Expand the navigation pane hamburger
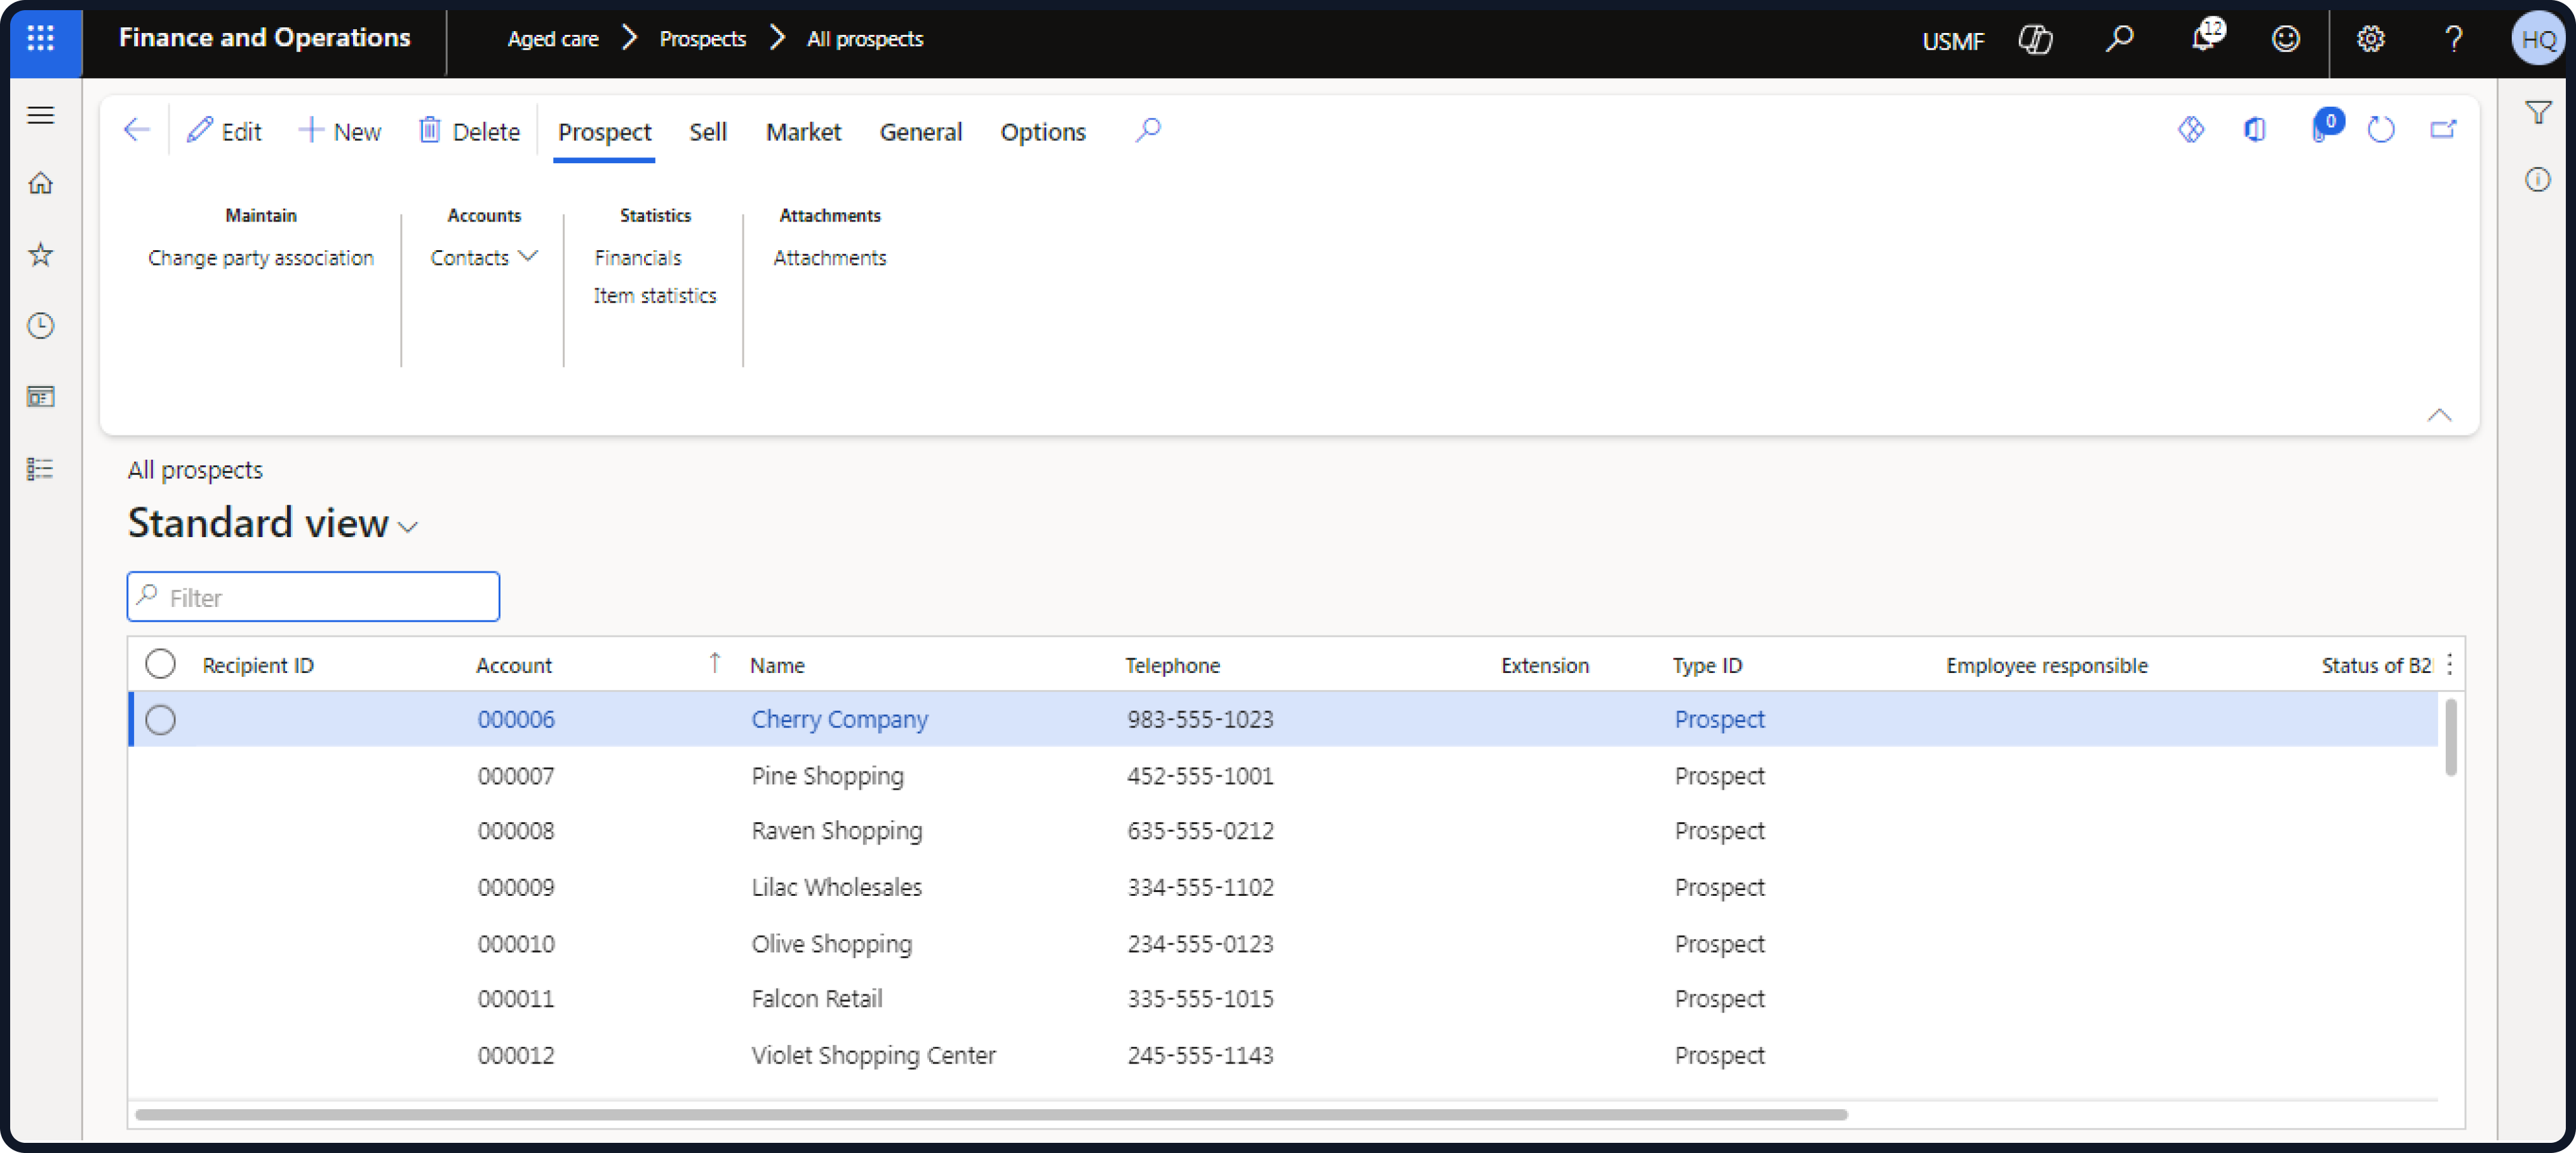Viewport: 2576px width, 1153px height. 40,115
